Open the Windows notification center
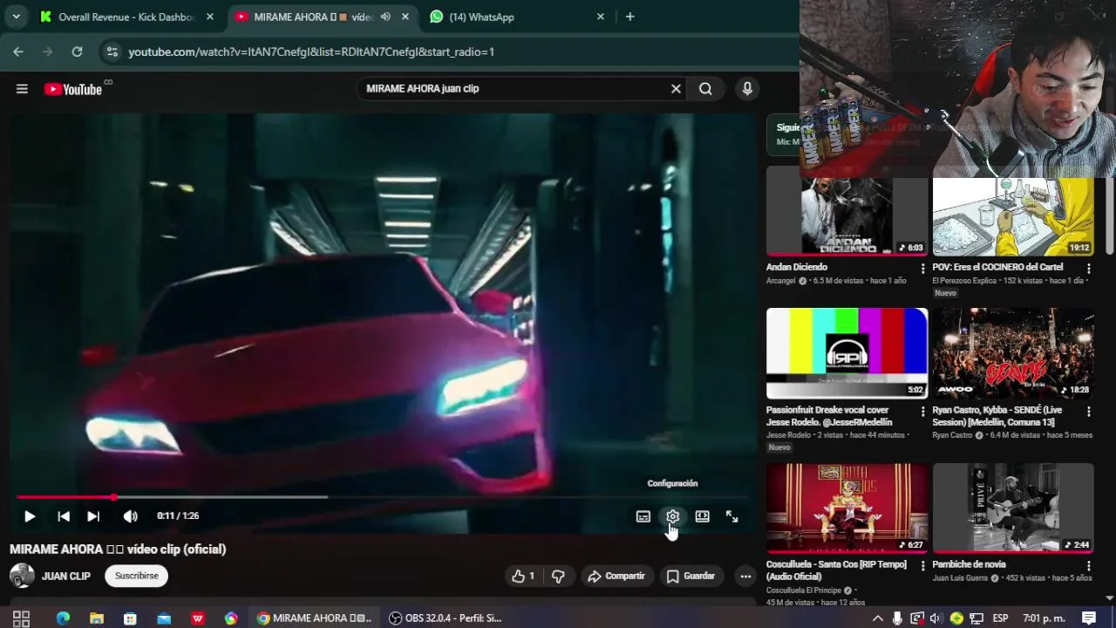Viewport: 1116px width, 628px height. click(1089, 618)
